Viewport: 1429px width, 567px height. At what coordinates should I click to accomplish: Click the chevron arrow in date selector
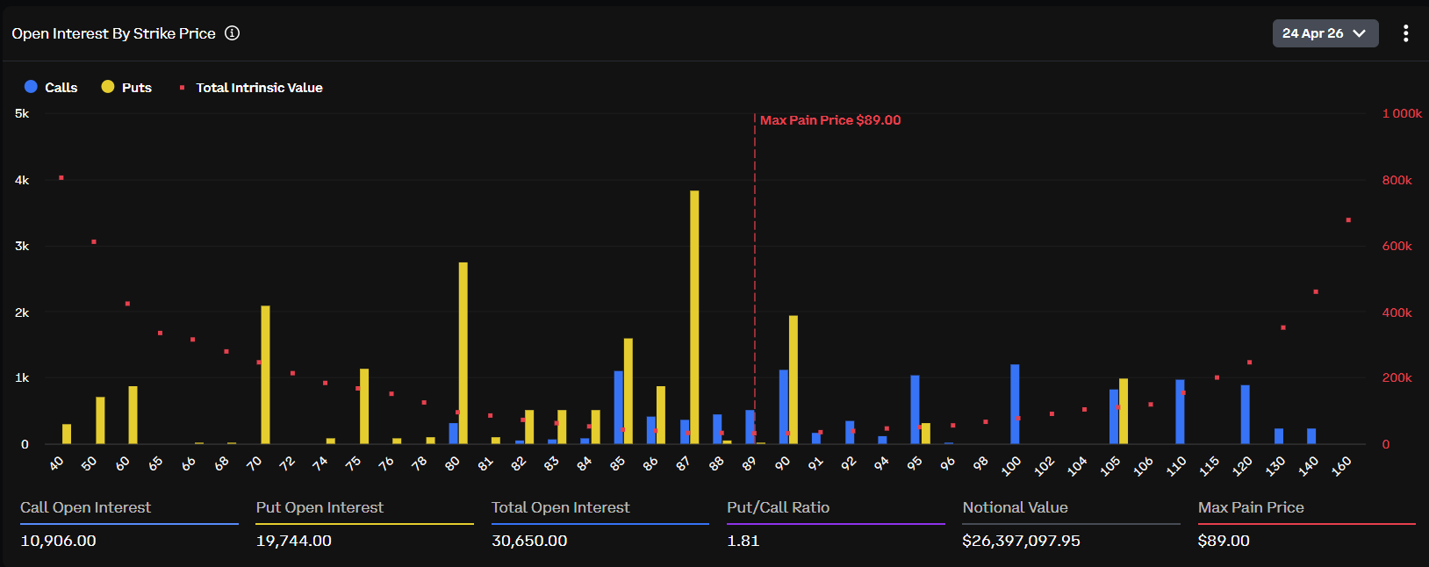[1360, 33]
